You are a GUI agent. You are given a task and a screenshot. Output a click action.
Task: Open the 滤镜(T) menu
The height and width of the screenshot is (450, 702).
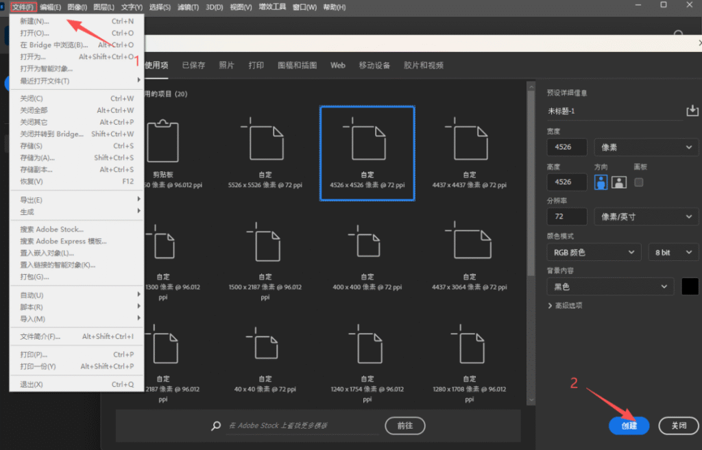tap(188, 7)
